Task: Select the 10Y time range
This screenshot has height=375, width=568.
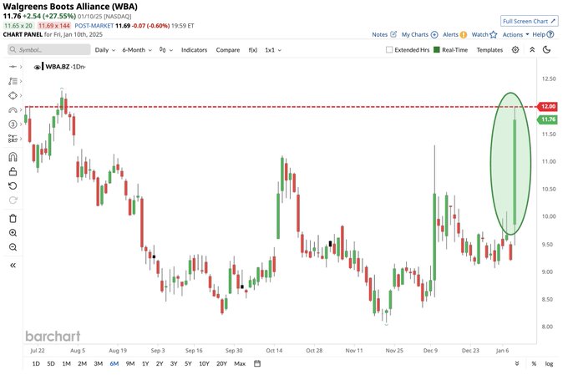Action: click(x=204, y=364)
